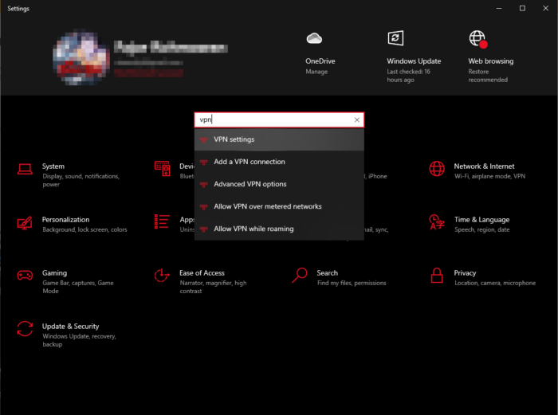Click the Personalization paintbrush icon
The image size is (558, 415).
click(25, 222)
